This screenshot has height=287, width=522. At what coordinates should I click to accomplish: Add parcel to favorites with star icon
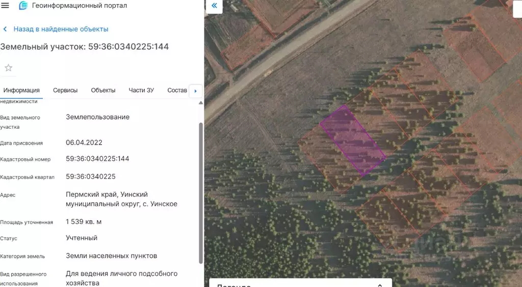(8, 68)
